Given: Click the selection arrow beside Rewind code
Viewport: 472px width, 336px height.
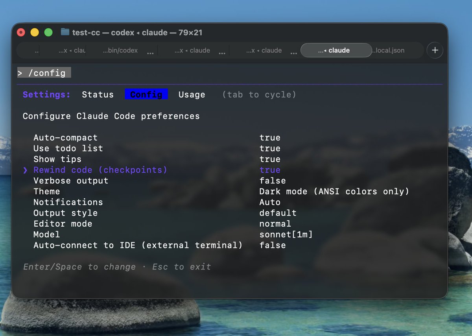Looking at the screenshot, I should tap(25, 170).
